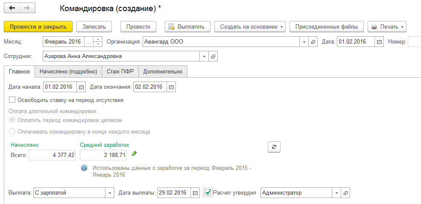
Task: Expand Расчет утвердил user dropdown
Action: pos(337,193)
